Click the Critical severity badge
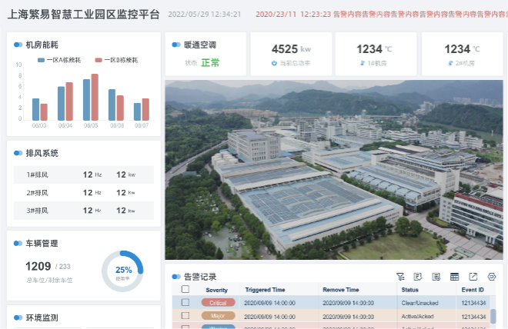The width and height of the screenshot is (508, 329). tap(218, 303)
